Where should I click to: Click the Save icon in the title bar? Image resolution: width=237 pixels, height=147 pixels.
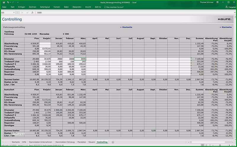[x=4, y=2]
